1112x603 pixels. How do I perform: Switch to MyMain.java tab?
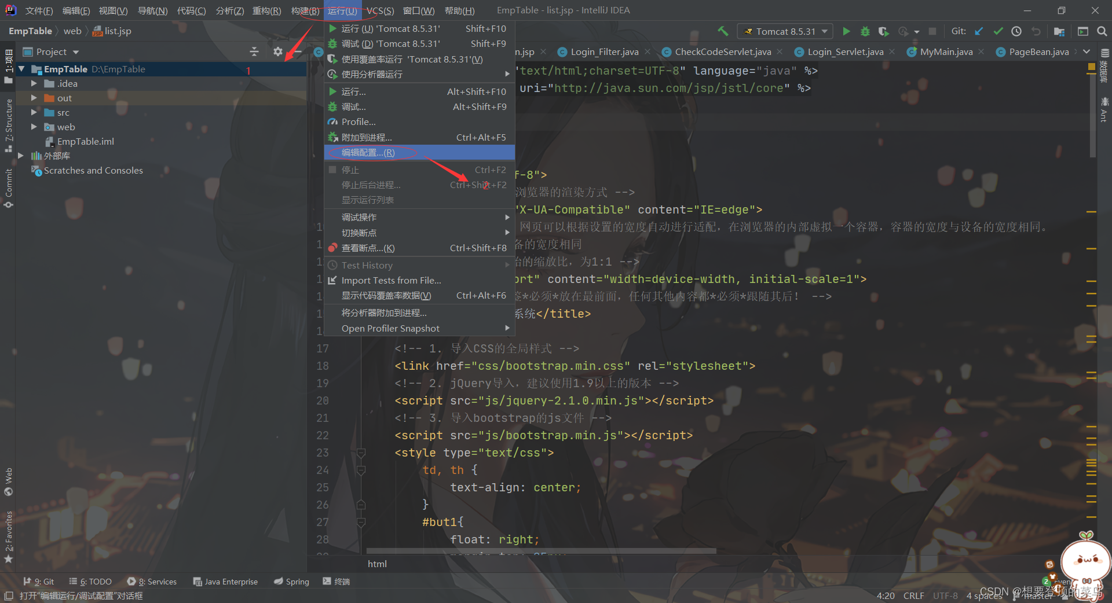[946, 52]
